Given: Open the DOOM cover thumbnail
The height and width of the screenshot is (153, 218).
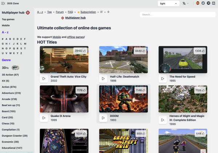Looking at the screenshot, I should click(124, 99).
